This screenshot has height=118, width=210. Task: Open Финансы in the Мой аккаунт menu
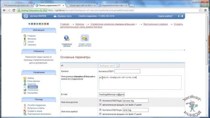click(32, 39)
